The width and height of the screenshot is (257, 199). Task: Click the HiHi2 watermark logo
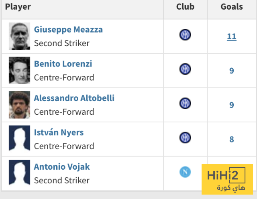226,178
